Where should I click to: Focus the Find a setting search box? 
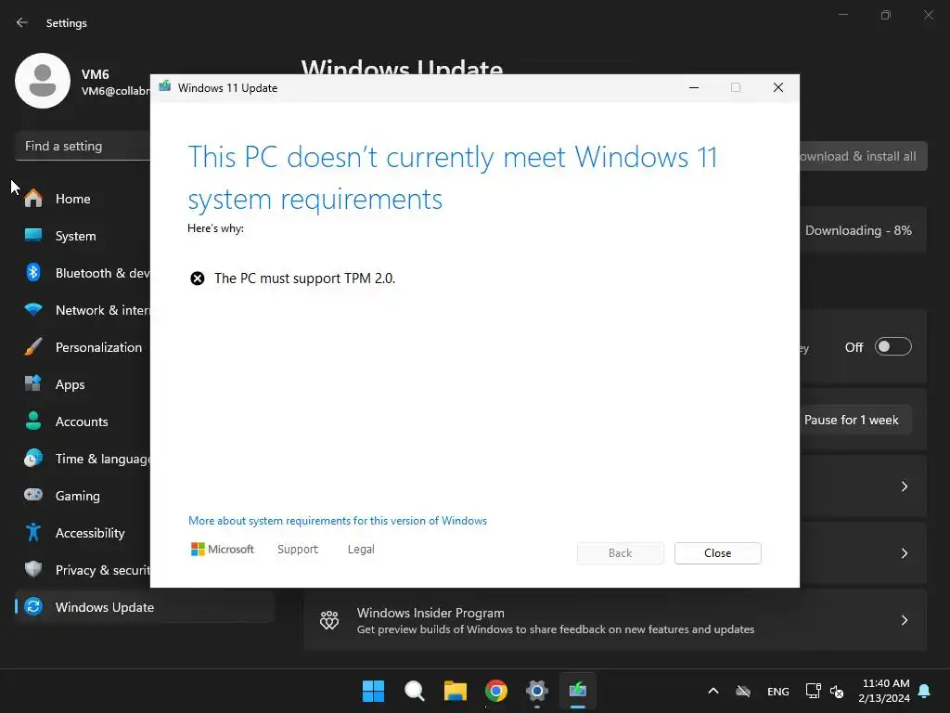pyautogui.click(x=83, y=146)
